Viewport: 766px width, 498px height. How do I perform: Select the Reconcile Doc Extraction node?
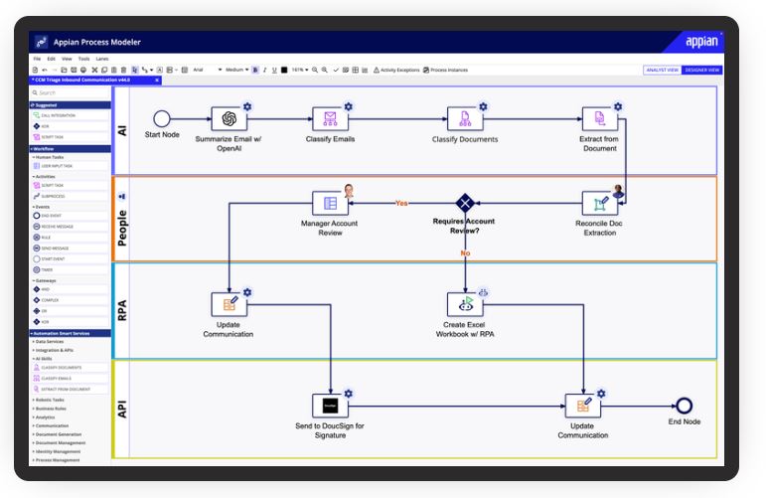click(599, 203)
